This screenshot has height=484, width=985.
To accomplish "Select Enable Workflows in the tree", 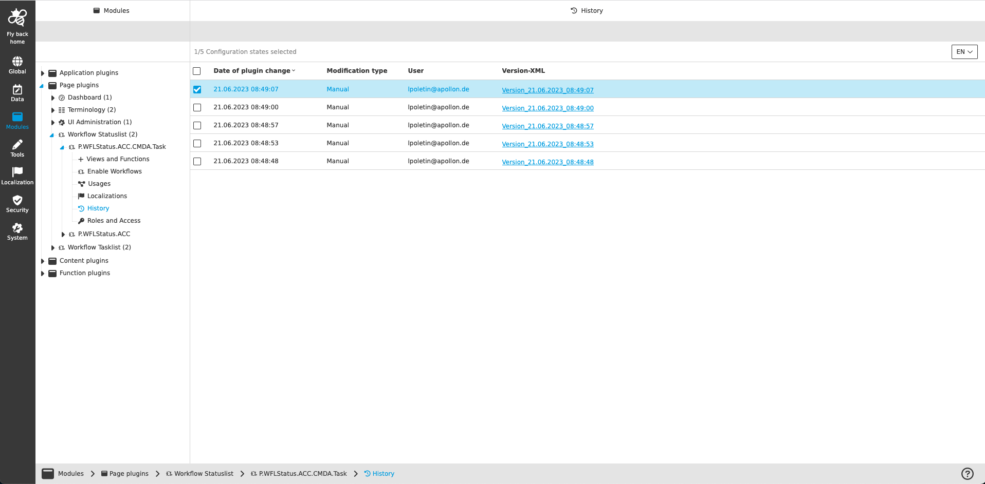I will click(x=114, y=171).
